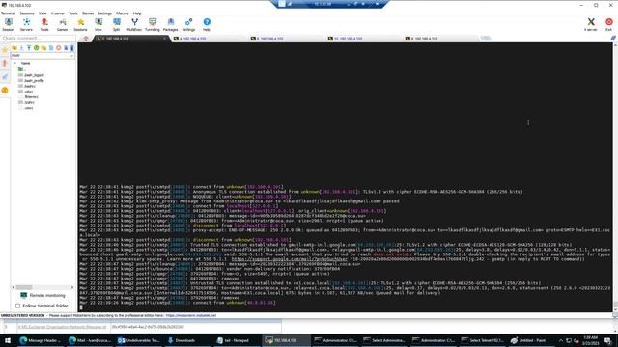
Task: Open the X server menu
Action: coord(58,13)
